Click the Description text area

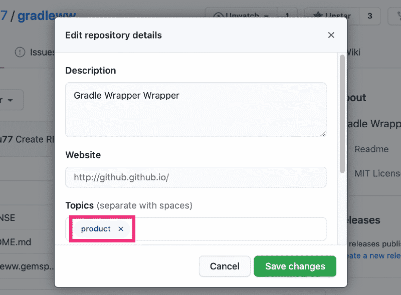195,109
